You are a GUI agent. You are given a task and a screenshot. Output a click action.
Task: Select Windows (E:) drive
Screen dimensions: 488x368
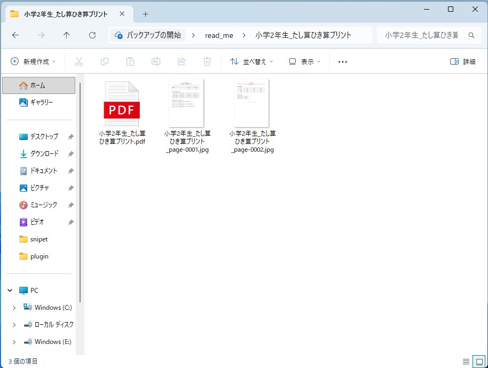(48, 342)
